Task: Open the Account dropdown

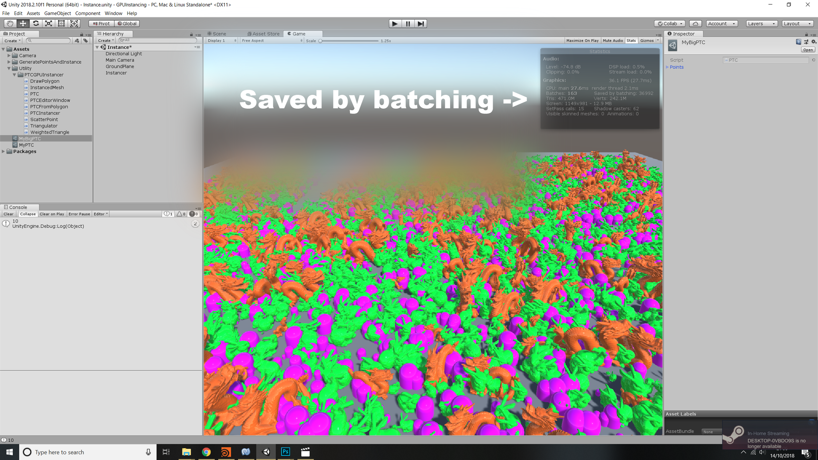Action: [x=722, y=24]
